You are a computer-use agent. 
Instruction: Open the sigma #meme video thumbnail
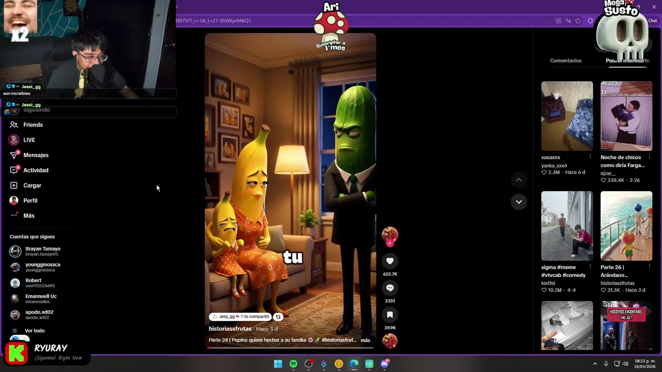pos(567,226)
